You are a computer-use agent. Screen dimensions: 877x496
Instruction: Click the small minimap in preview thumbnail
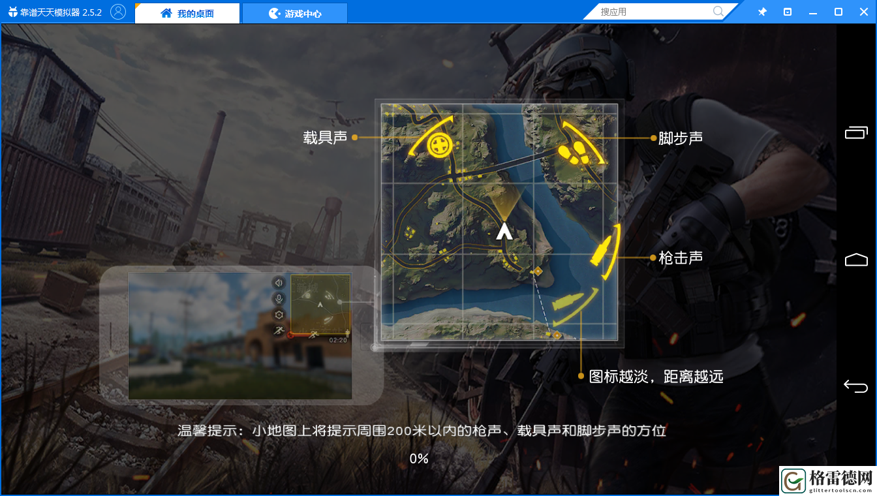[x=320, y=304]
